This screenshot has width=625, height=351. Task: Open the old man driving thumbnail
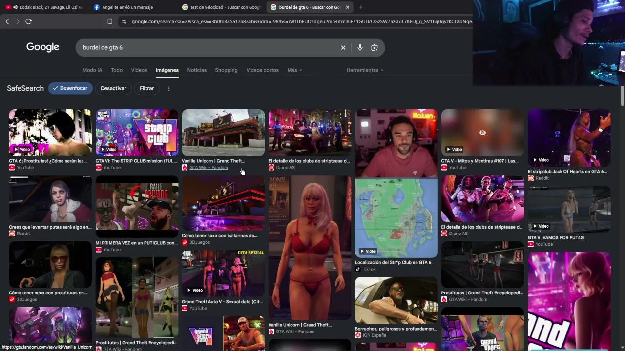(x=396, y=300)
